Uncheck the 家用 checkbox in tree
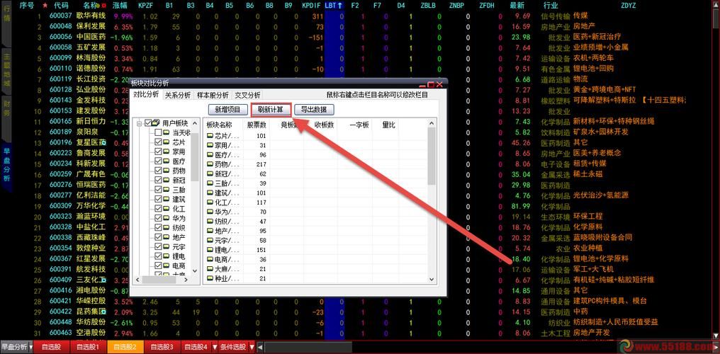This screenshot has width=720, height=354. pyautogui.click(x=158, y=152)
